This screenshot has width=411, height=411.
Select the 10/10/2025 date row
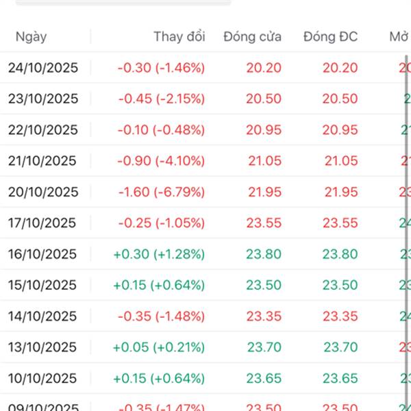tap(43, 378)
